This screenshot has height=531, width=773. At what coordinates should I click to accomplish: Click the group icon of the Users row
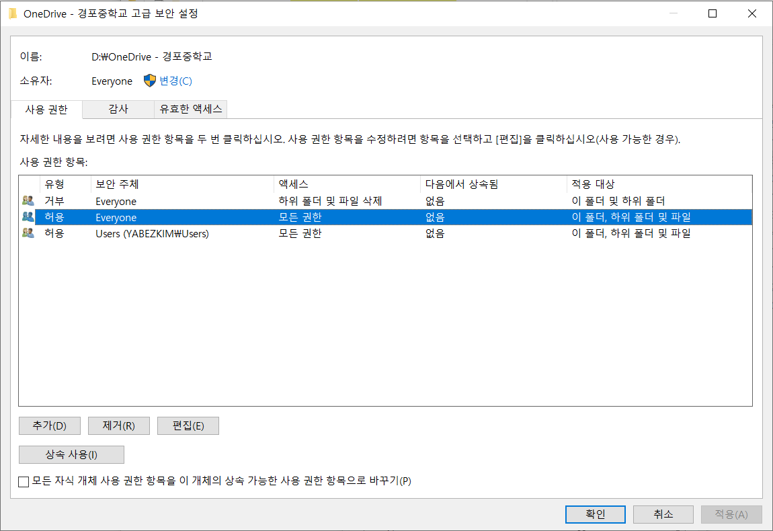(28, 233)
